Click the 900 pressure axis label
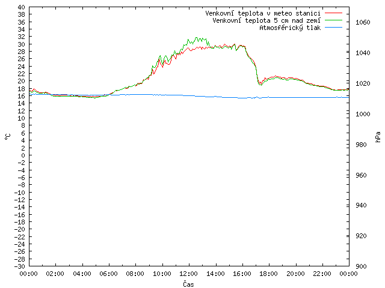This screenshot has width=385, height=288. coord(361,266)
